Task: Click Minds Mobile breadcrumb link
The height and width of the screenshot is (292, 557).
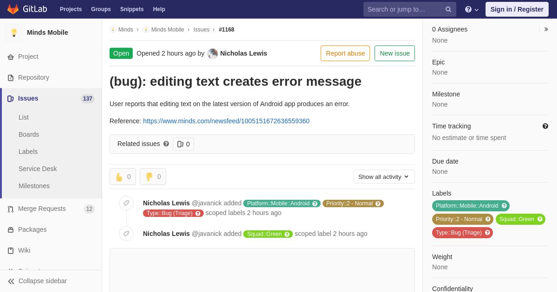Action: pos(168,30)
